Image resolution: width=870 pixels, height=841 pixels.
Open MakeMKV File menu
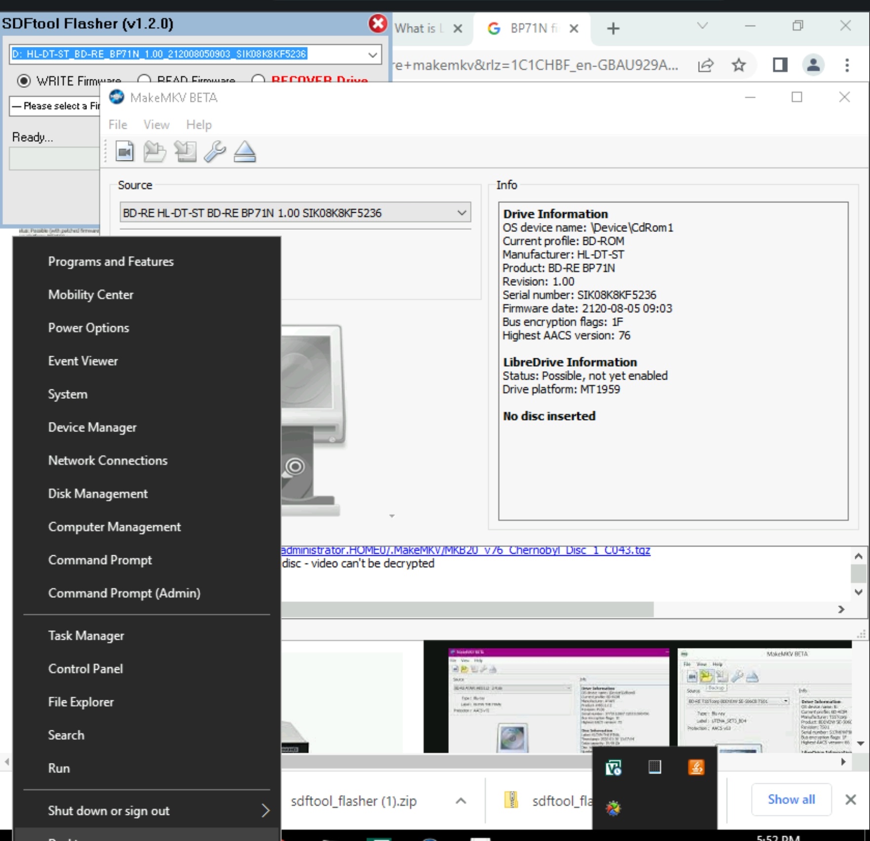tap(118, 124)
